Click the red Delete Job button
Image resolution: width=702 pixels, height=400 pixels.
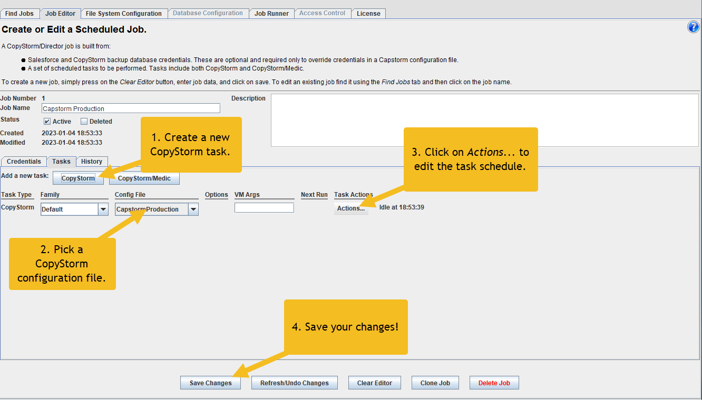494,383
